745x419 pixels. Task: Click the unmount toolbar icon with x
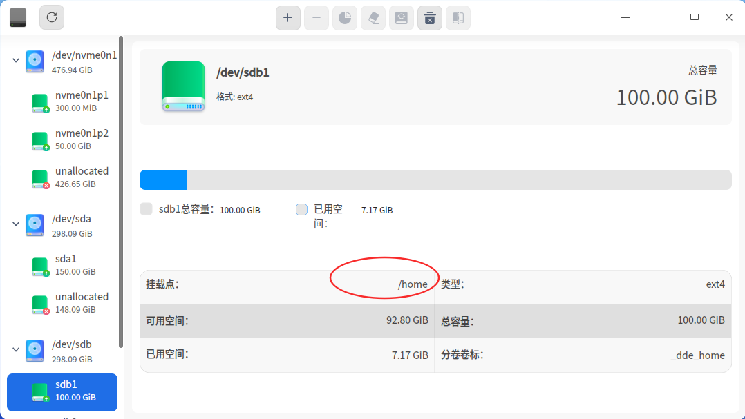tap(430, 18)
